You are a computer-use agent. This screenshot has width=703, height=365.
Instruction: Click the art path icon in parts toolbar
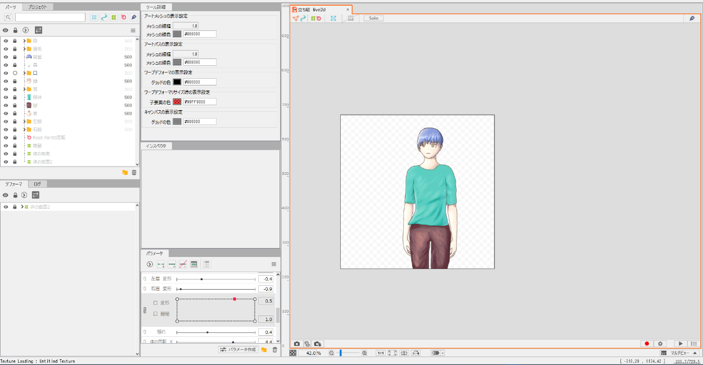click(104, 17)
